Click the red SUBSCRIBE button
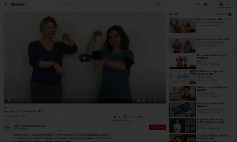The height and width of the screenshot is (142, 237). [157, 127]
